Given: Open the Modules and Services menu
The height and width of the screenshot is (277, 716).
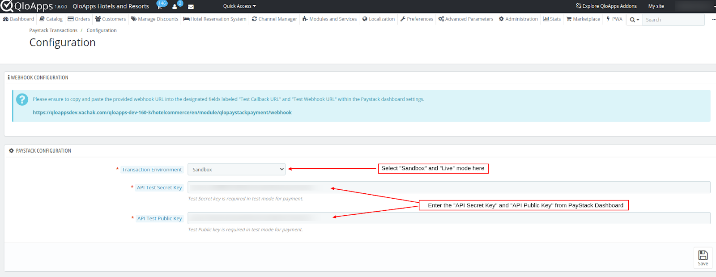Looking at the screenshot, I should (329, 19).
